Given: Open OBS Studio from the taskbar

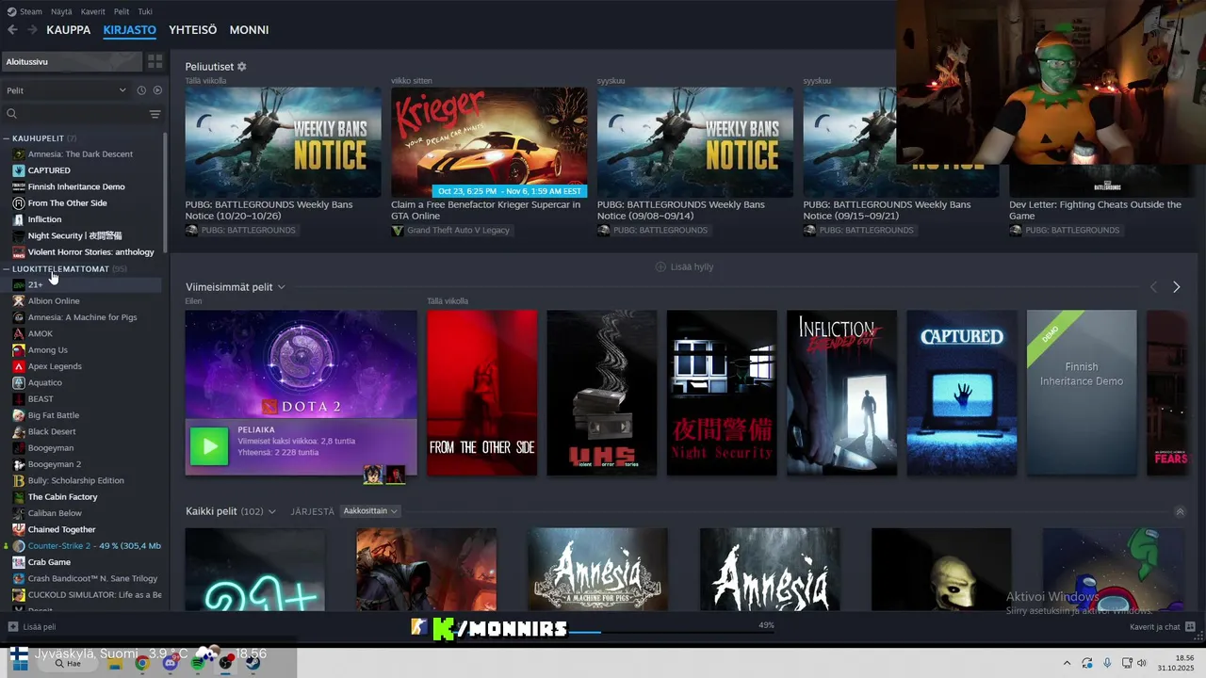Looking at the screenshot, I should (x=226, y=663).
